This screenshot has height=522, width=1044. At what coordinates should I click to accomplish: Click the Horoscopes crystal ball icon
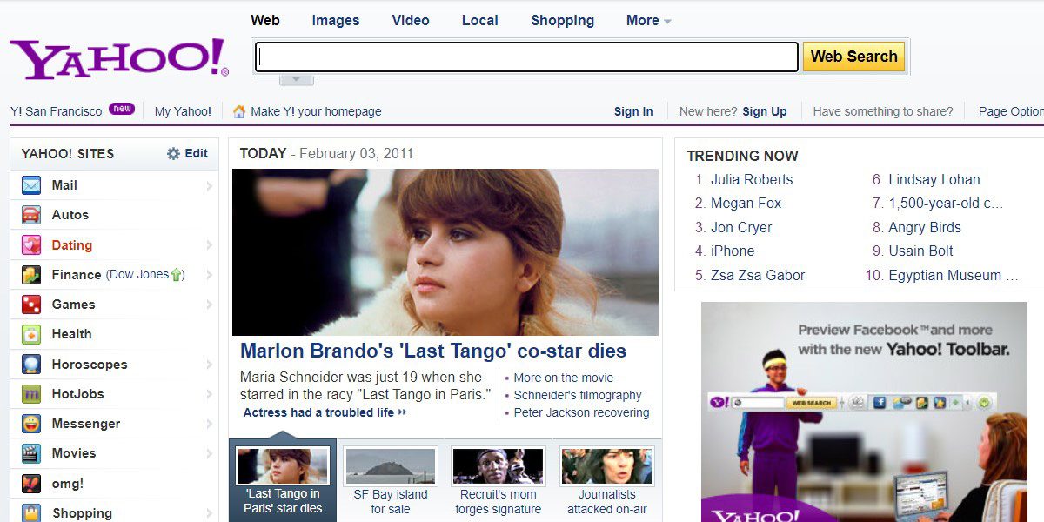(x=31, y=365)
